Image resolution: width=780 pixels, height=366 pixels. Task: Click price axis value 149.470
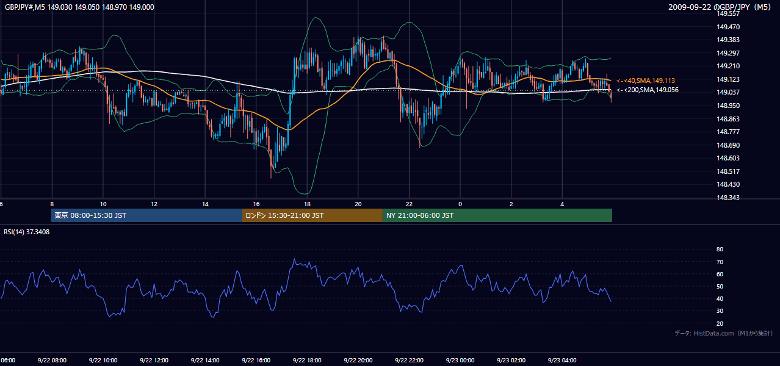point(728,27)
